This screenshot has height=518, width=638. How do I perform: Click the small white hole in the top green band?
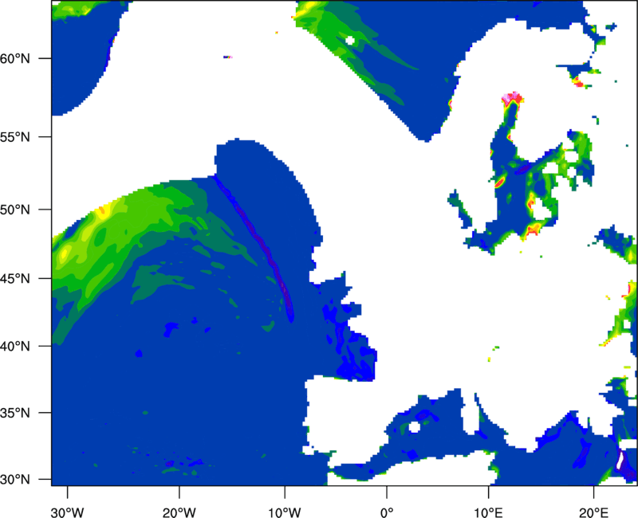[349, 41]
